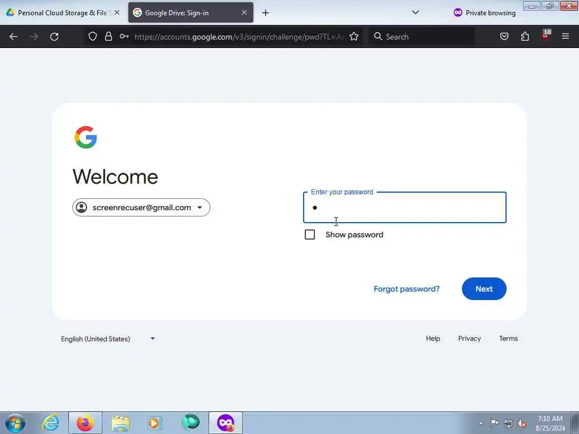Bookmark this page with the star
The width and height of the screenshot is (579, 434).
(x=354, y=36)
